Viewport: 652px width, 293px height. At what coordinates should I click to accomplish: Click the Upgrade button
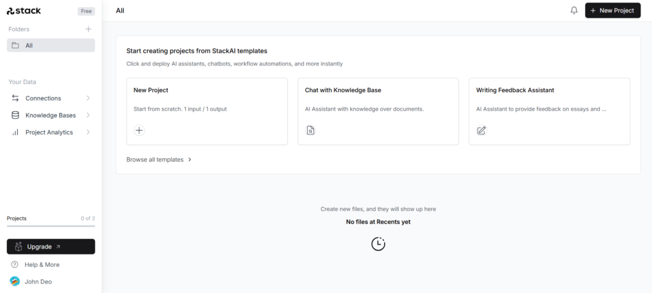(x=51, y=247)
